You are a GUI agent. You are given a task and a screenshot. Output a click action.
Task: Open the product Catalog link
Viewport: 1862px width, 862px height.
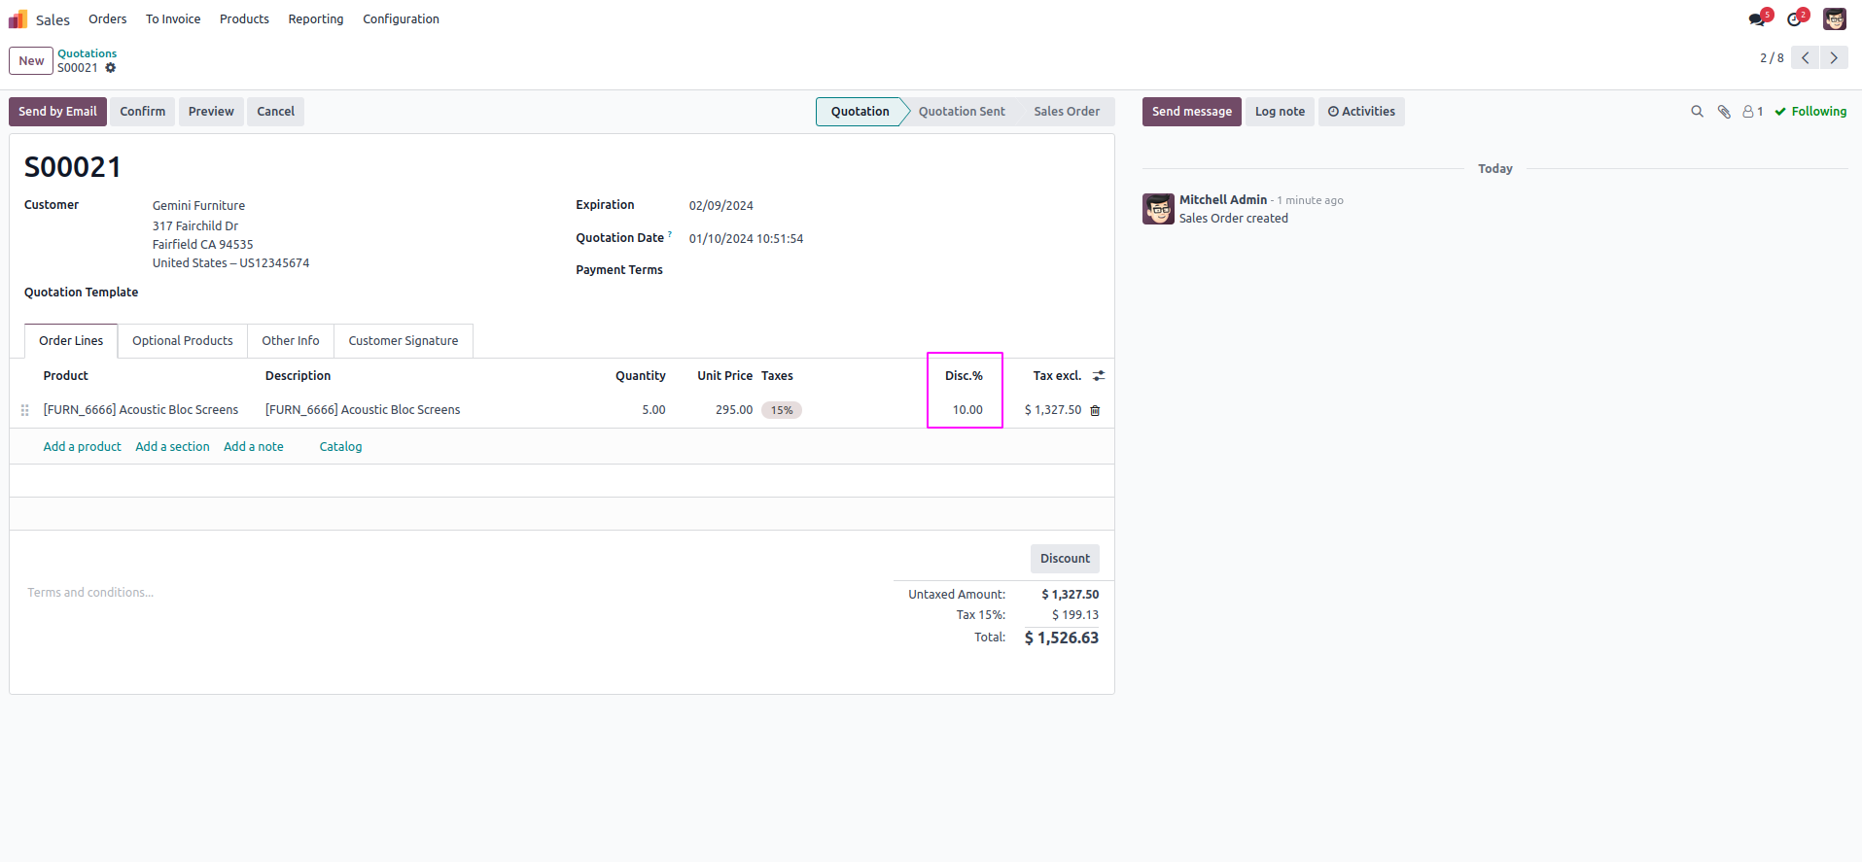click(x=340, y=447)
